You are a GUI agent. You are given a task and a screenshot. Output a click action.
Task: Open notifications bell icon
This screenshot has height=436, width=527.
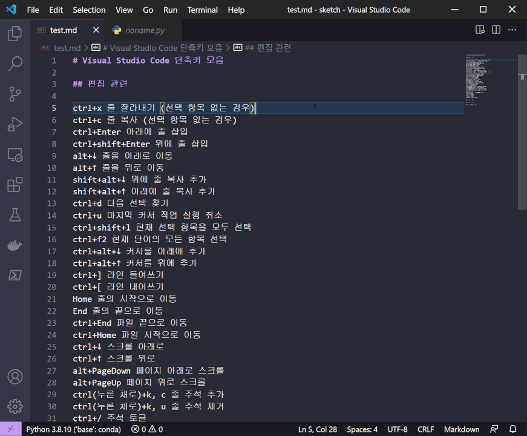tap(513, 429)
